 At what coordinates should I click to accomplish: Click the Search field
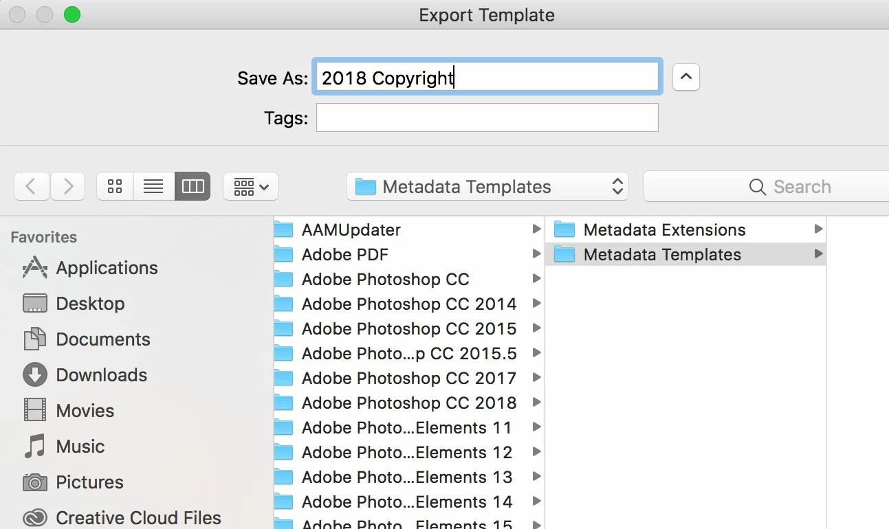pyautogui.click(x=766, y=186)
